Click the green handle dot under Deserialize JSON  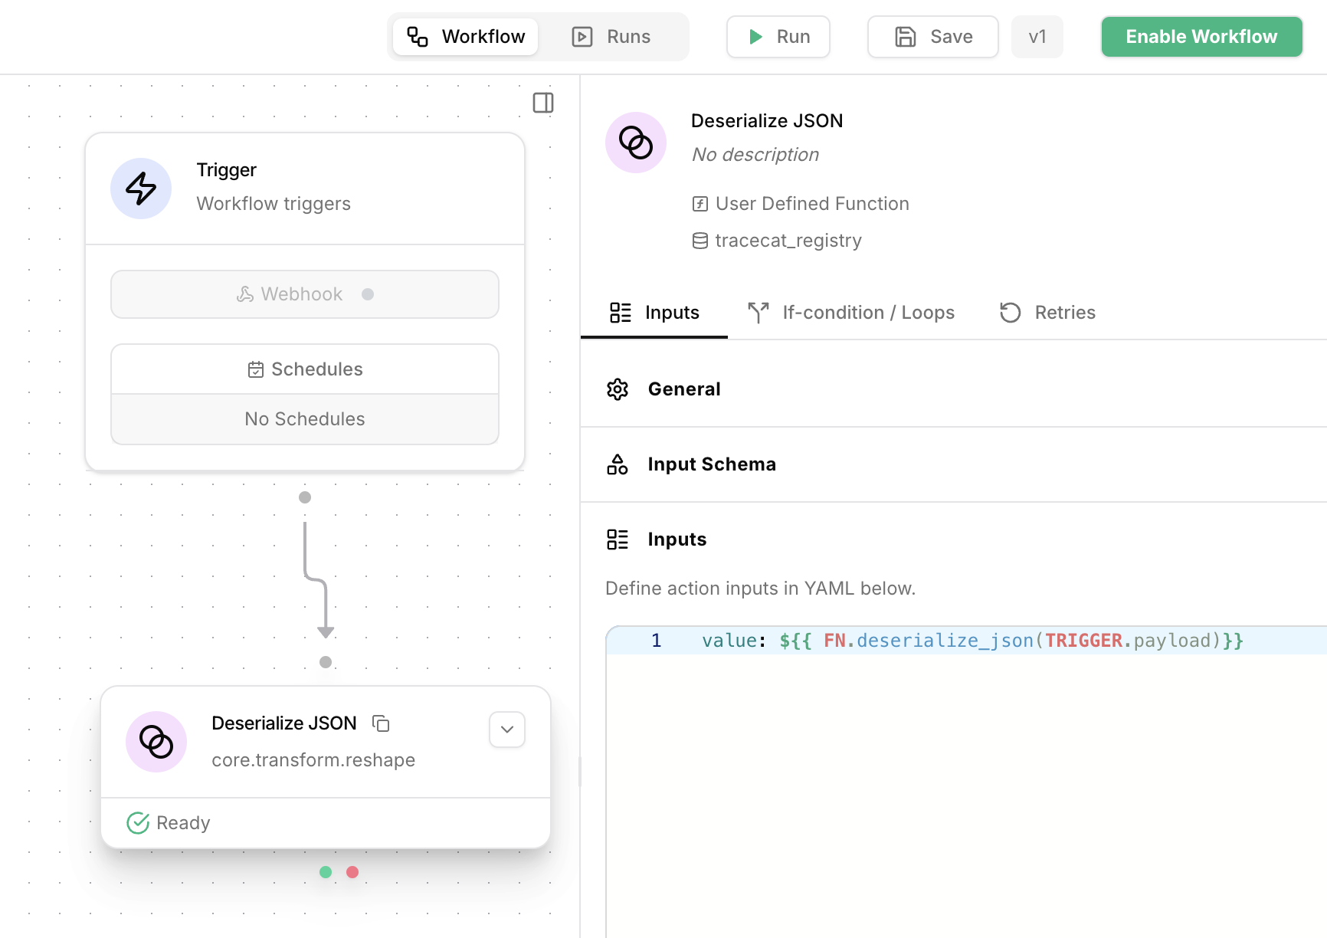pos(326,872)
